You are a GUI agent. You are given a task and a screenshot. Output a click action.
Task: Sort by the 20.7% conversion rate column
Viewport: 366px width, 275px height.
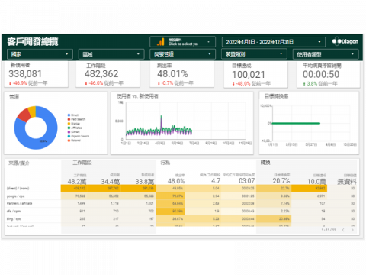[281, 179]
